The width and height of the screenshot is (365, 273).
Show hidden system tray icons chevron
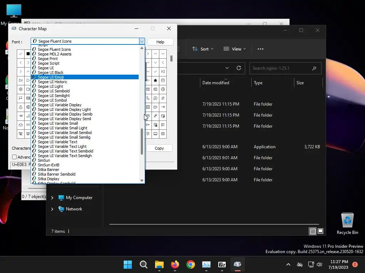click(x=288, y=264)
